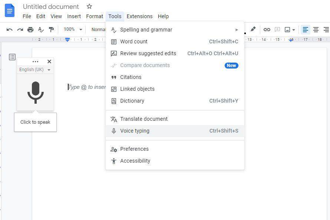Expand the Spelling and grammar submenu arrow
Screen dimensions: 330x220
tap(237, 30)
